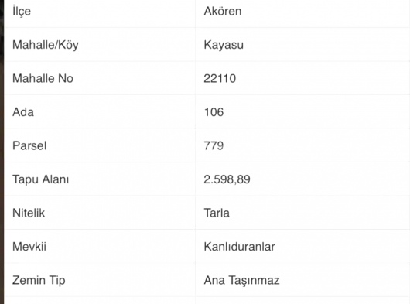The image size is (410, 304).
Task: Click the Mahalle/Köy label
Action: point(46,45)
